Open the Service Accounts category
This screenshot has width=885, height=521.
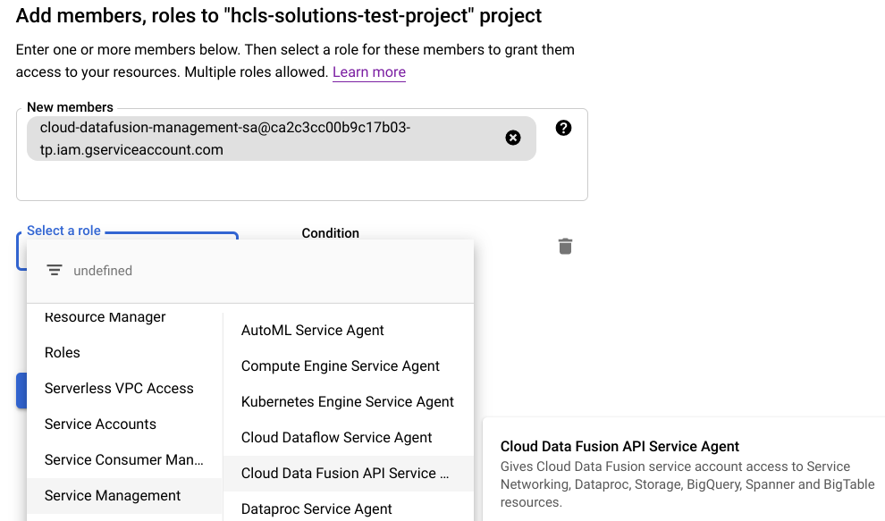tap(100, 424)
